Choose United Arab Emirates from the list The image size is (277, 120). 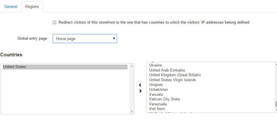tap(167, 70)
